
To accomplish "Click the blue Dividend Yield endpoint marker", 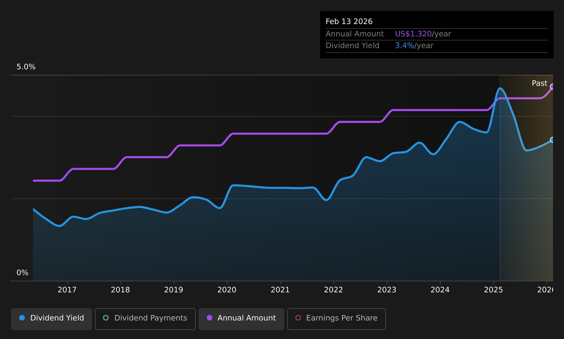I will click(x=552, y=140).
